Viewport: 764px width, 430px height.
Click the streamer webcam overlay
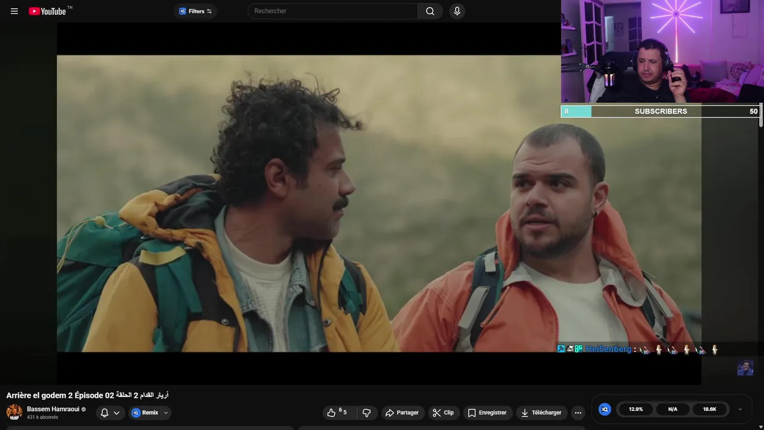point(662,52)
